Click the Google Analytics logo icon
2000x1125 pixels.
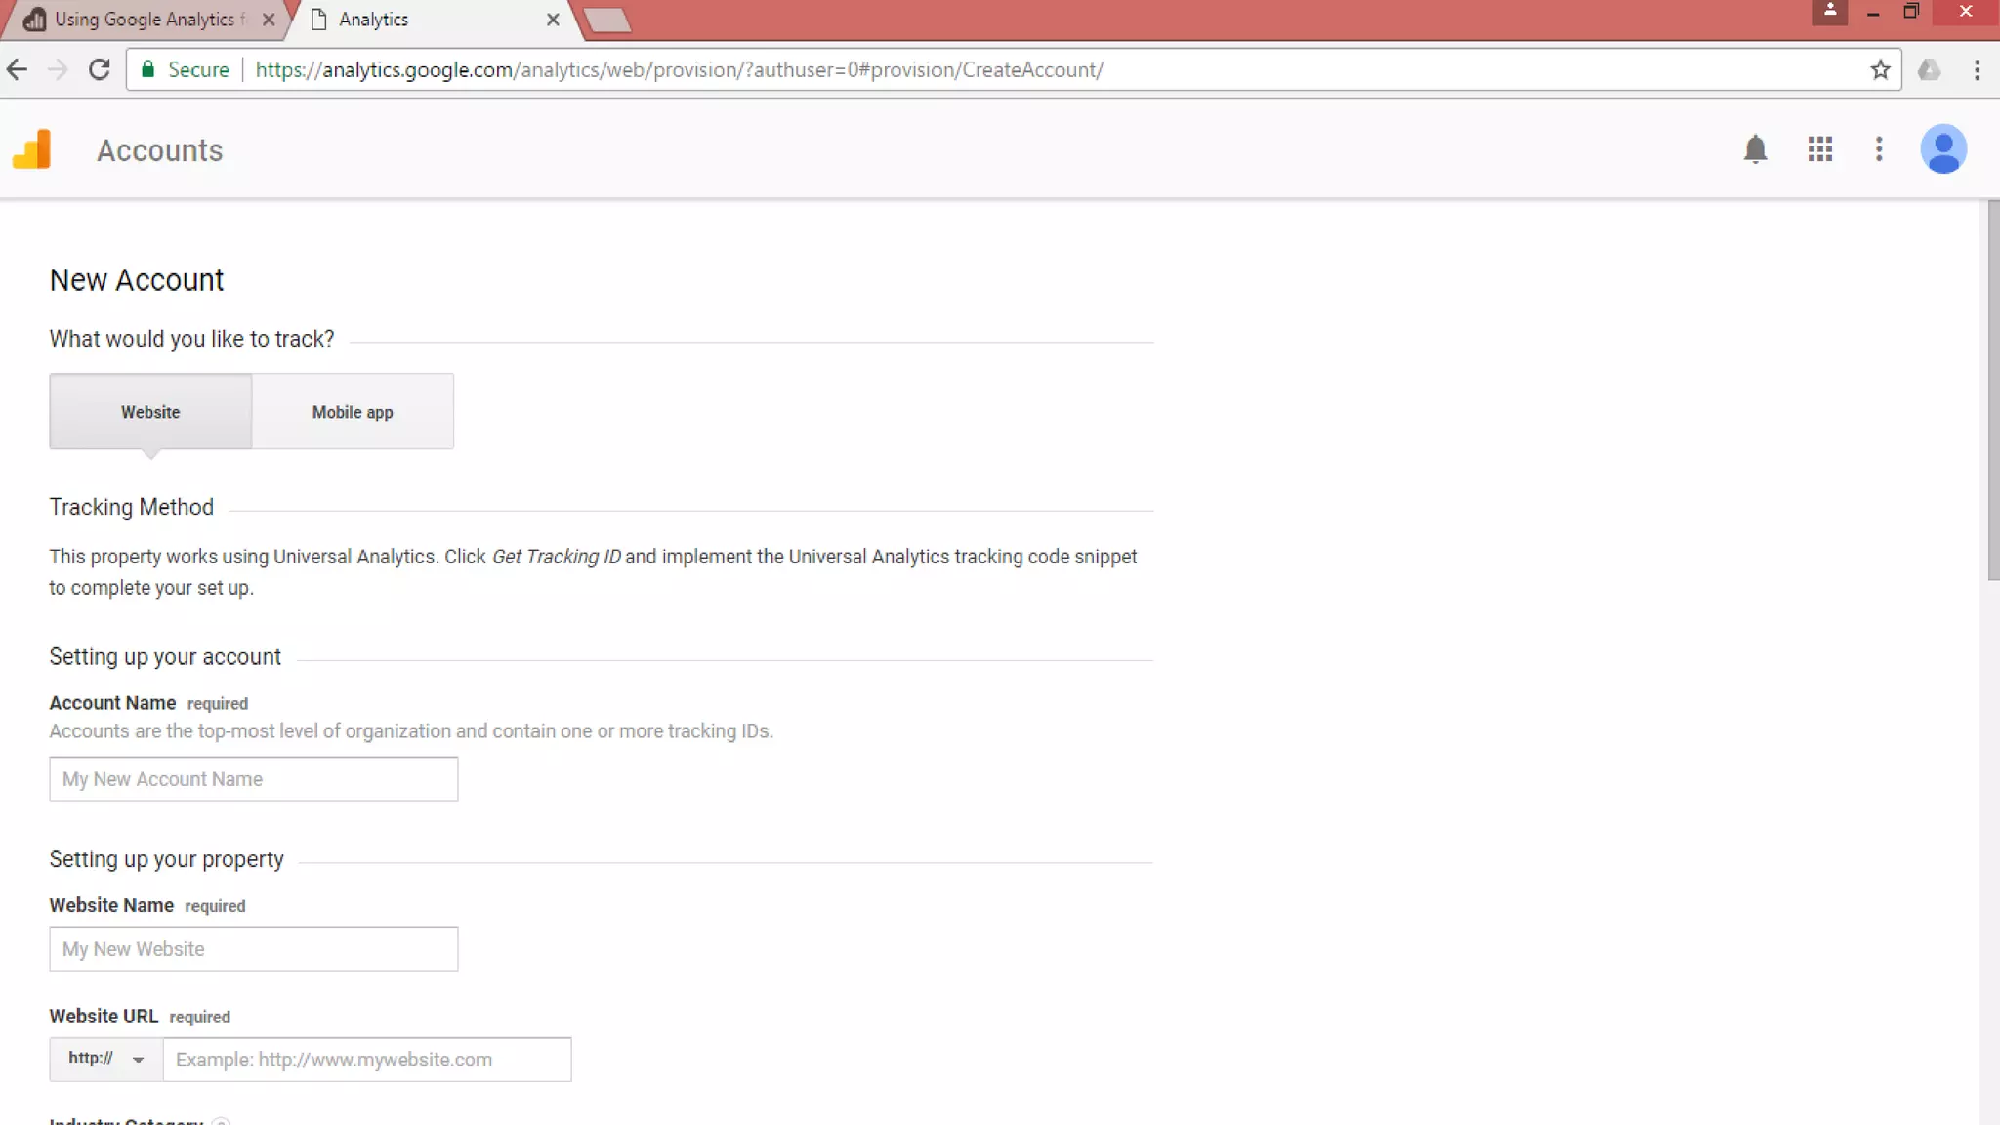pyautogui.click(x=31, y=149)
